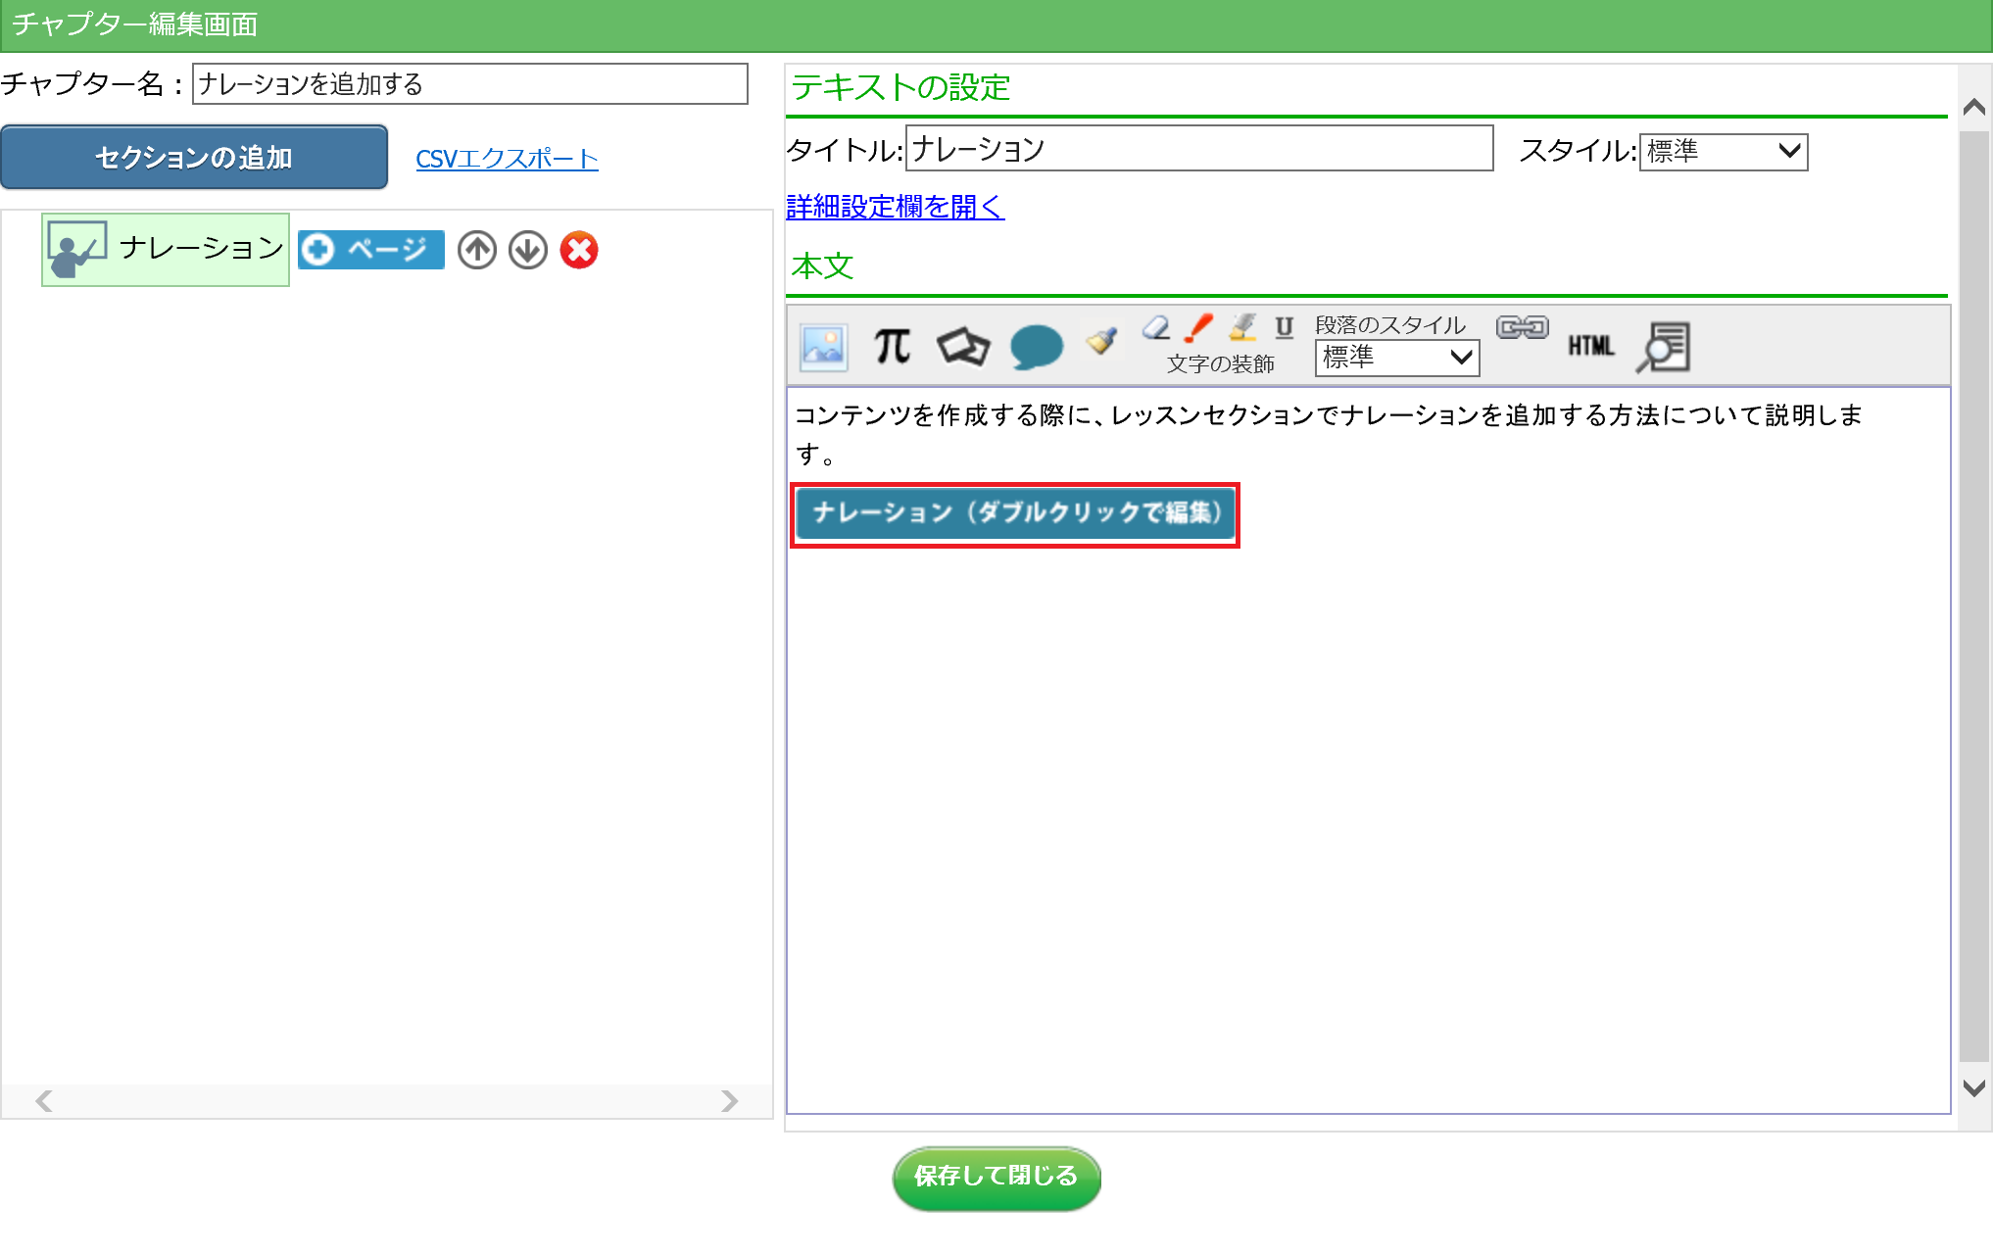Viewport: 1993px width, 1254px height.
Task: Add a page with ページ button
Action: coord(371,250)
